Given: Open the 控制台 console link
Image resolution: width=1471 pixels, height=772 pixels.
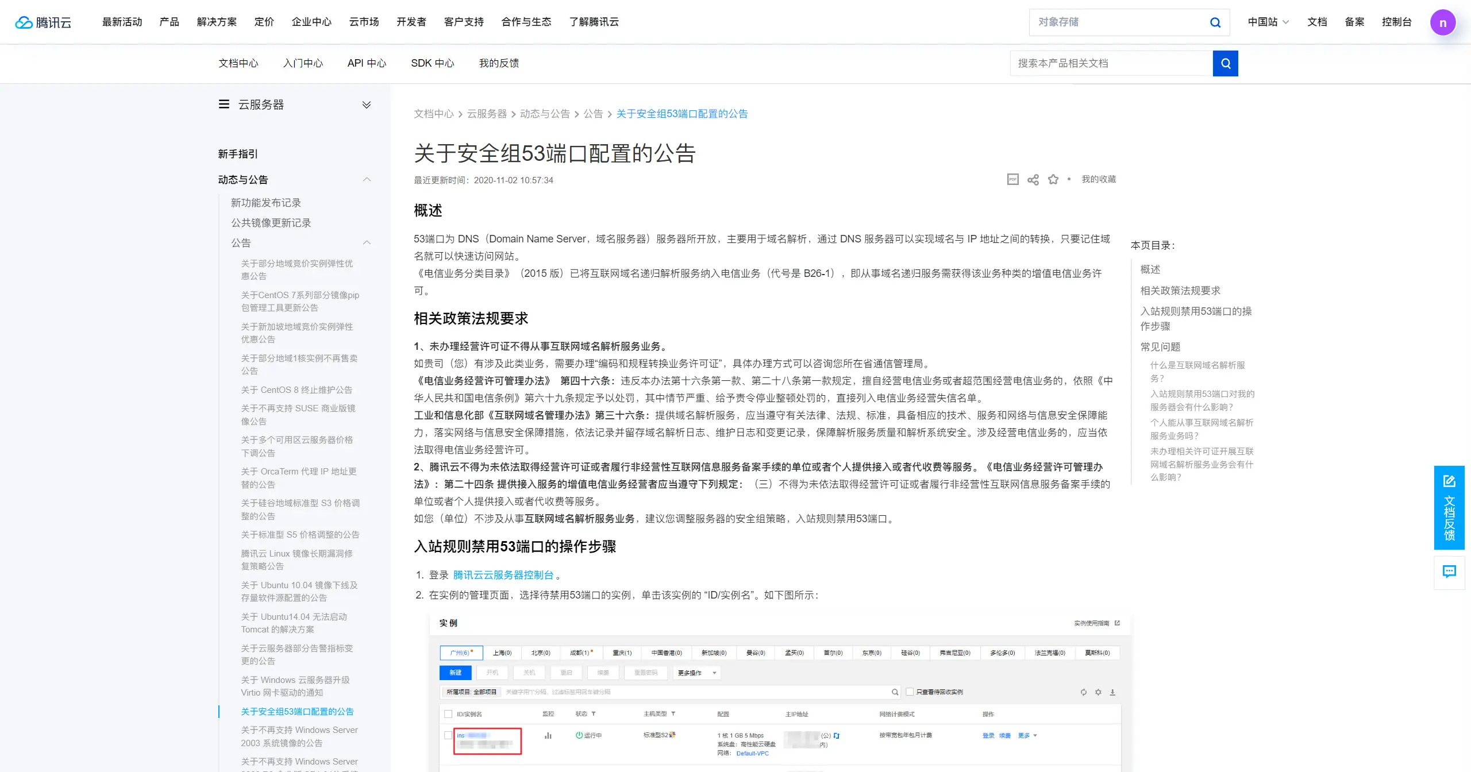Looking at the screenshot, I should point(1397,22).
